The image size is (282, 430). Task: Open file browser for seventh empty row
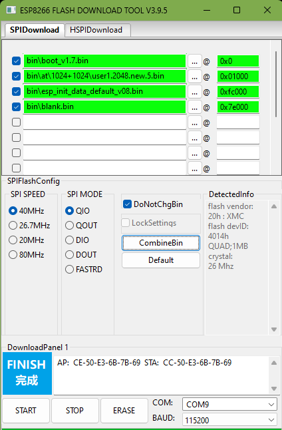coord(195,152)
